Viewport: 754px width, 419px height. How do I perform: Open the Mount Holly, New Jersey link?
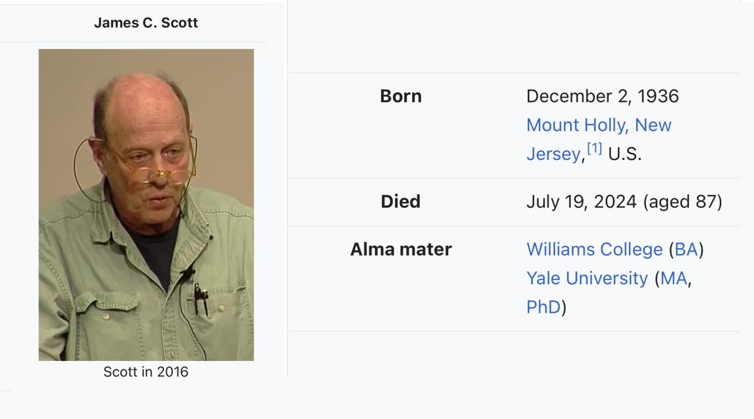pos(599,126)
